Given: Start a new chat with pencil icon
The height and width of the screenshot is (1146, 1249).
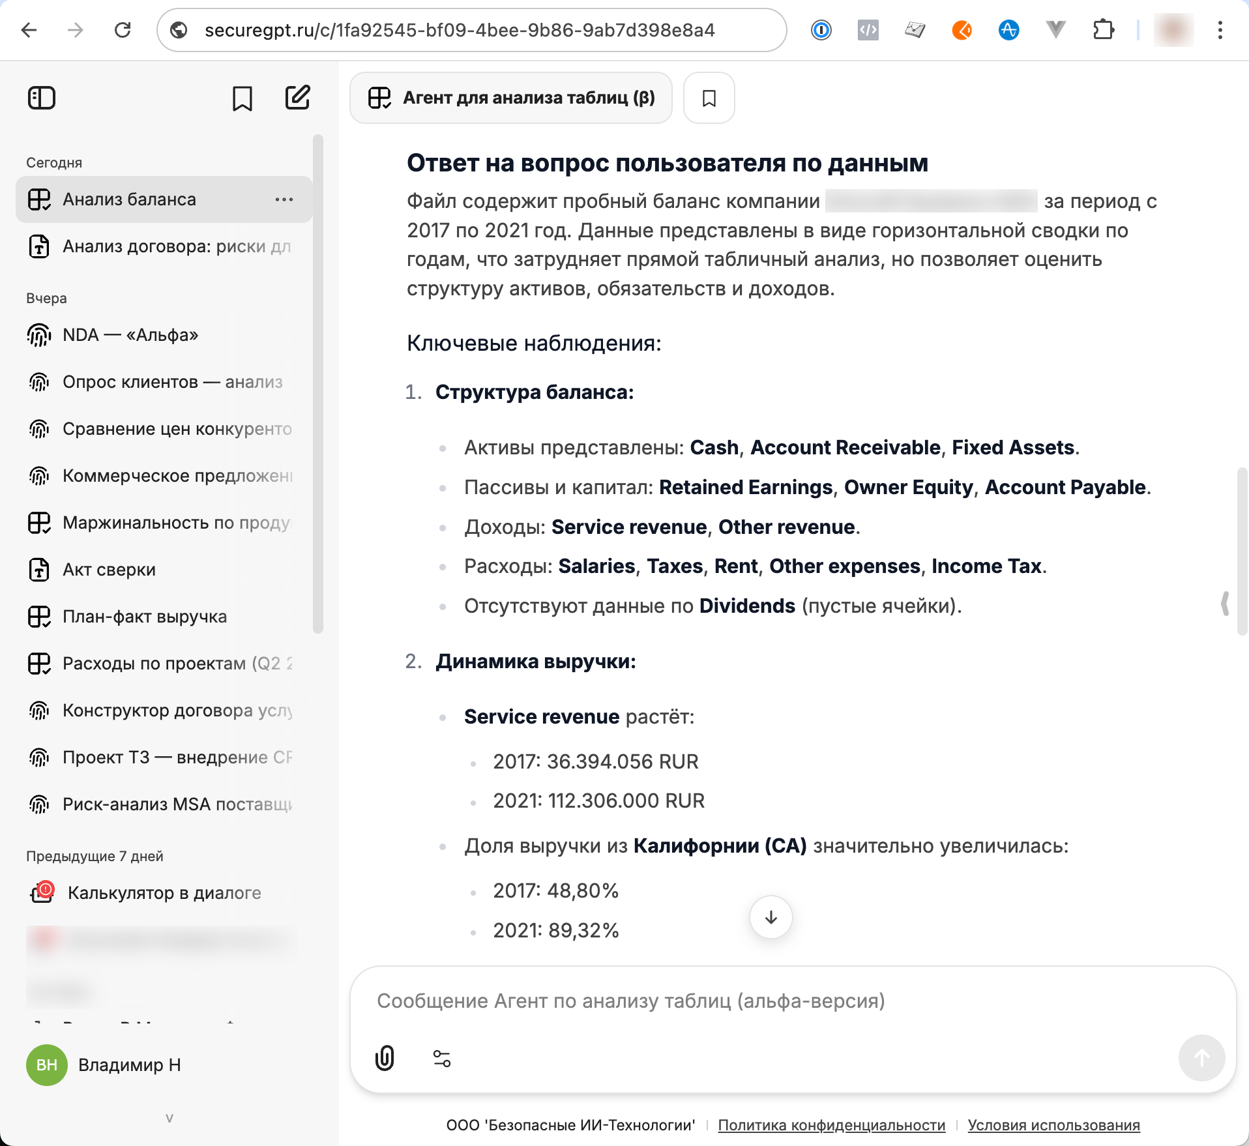Looking at the screenshot, I should [298, 98].
